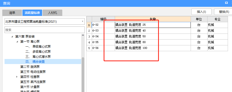Open the 人材机 tab
The height and width of the screenshot is (92, 232).
(52, 13)
